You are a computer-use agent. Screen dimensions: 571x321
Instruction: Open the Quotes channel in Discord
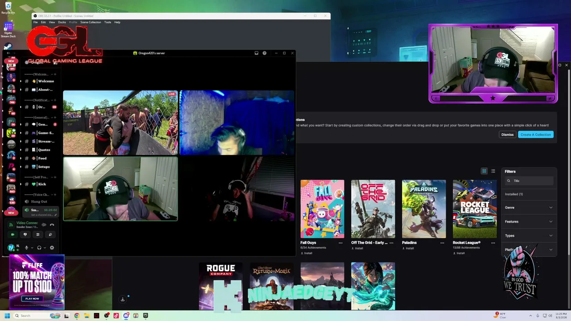coord(41,150)
